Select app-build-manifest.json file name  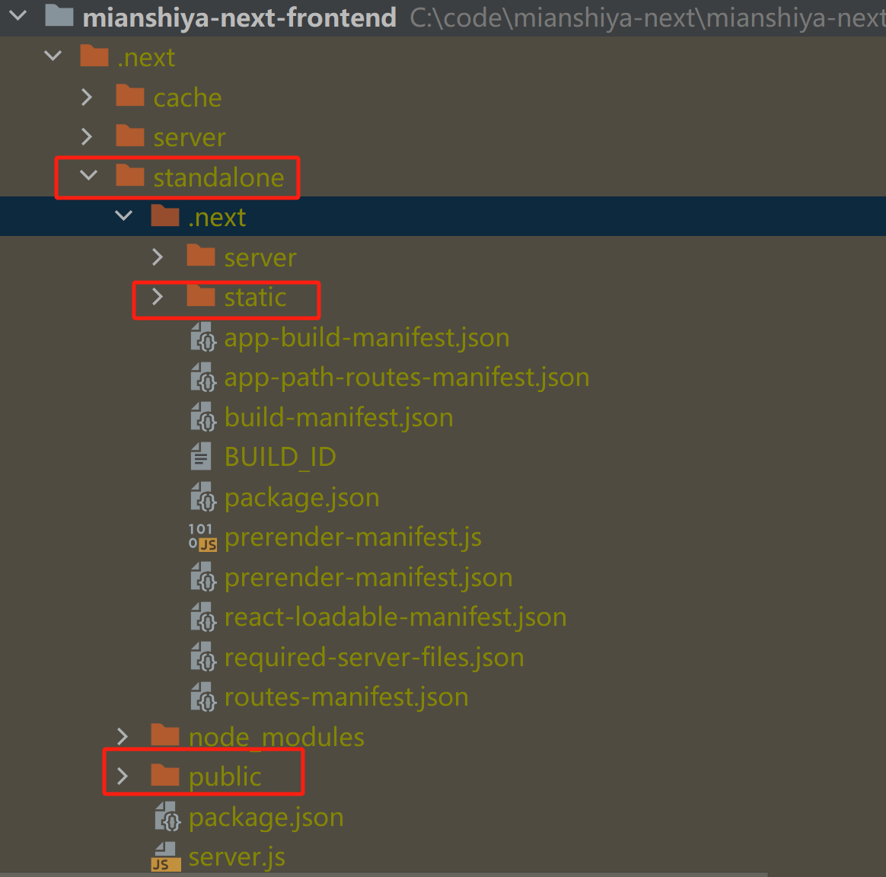(367, 338)
